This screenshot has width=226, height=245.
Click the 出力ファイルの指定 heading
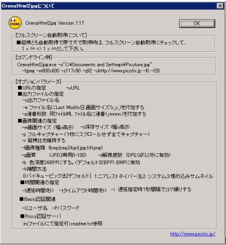point(41,94)
